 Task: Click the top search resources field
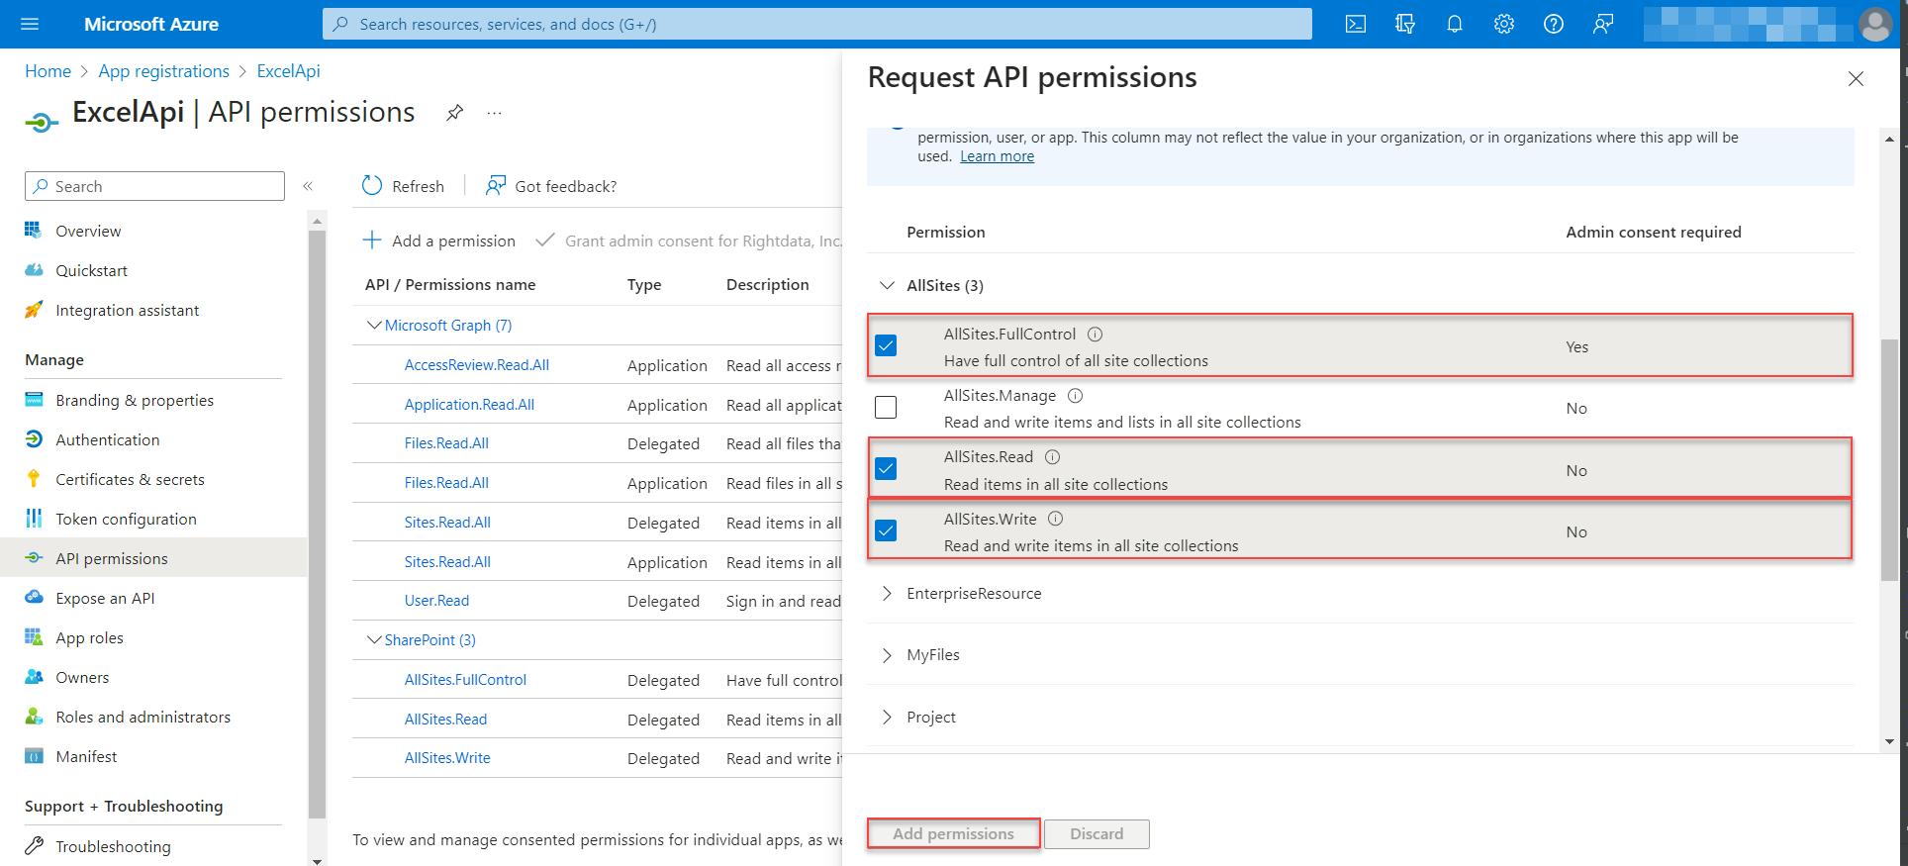coord(817,24)
